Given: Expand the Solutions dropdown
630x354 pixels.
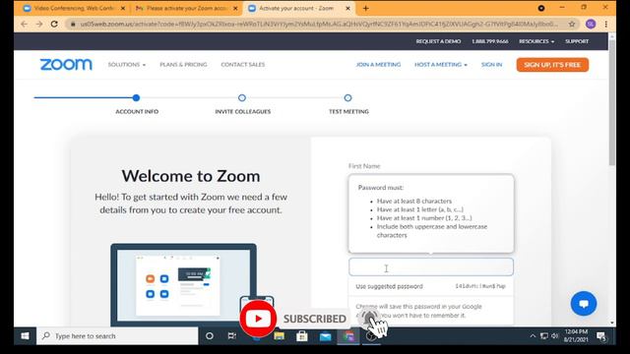Looking at the screenshot, I should click(x=127, y=65).
